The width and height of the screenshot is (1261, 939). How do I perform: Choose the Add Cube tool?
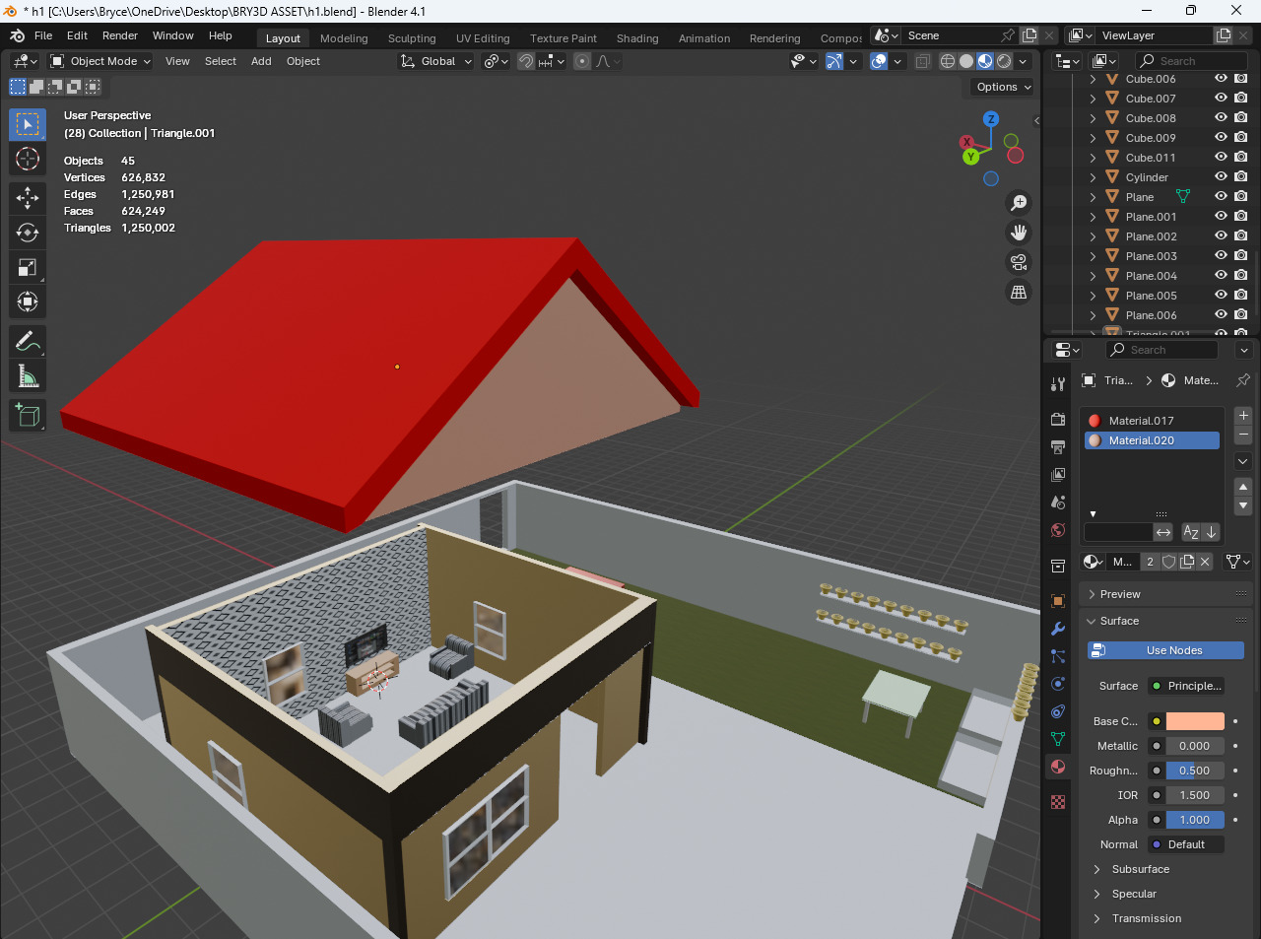tap(28, 415)
